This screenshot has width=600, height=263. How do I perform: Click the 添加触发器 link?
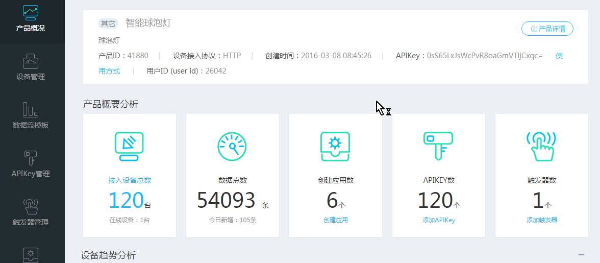click(541, 220)
